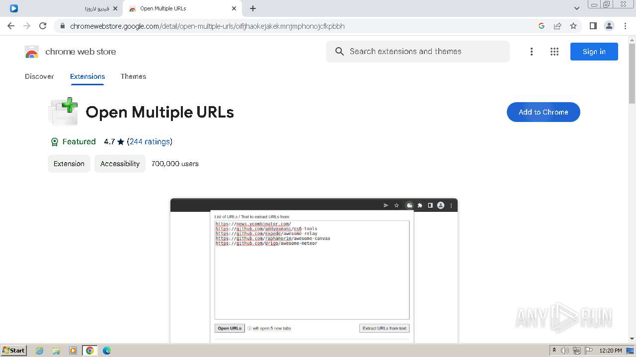The width and height of the screenshot is (636, 357).
Task: Click the search magnifier icon
Action: (339, 52)
